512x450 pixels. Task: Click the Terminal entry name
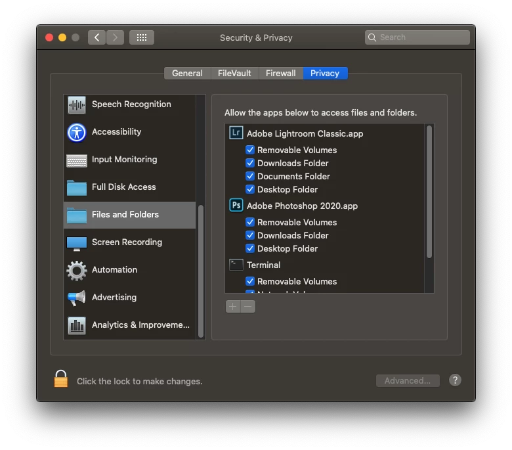(x=263, y=265)
